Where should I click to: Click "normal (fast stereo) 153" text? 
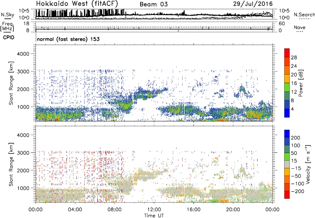point(68,39)
